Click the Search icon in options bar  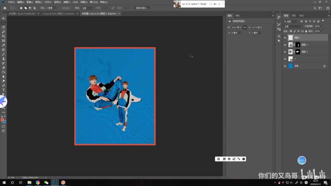(315, 8)
